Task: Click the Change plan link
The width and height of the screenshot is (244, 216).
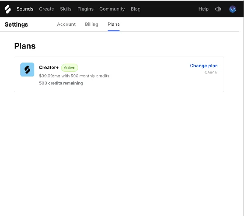Action: point(204,66)
